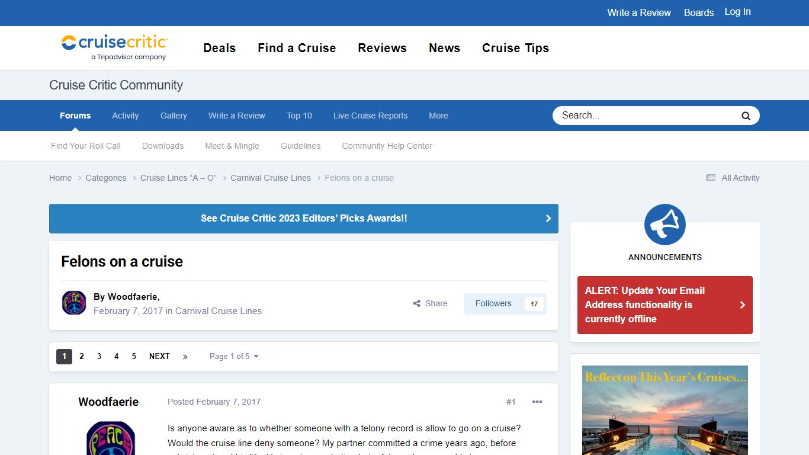Click the share icon beside Share

click(417, 303)
